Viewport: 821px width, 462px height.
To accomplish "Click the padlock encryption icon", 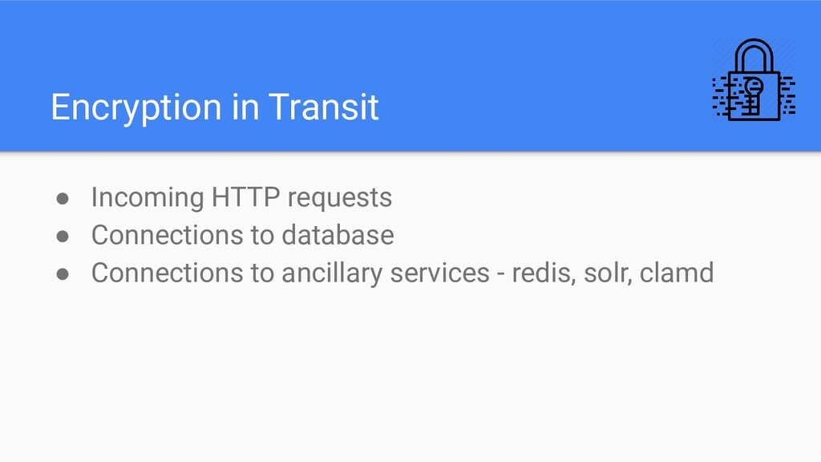I will [x=754, y=79].
